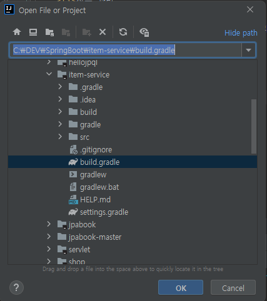Click the Cancel button
Image resolution: width=267 pixels, height=301 pixels.
pyautogui.click(x=233, y=287)
